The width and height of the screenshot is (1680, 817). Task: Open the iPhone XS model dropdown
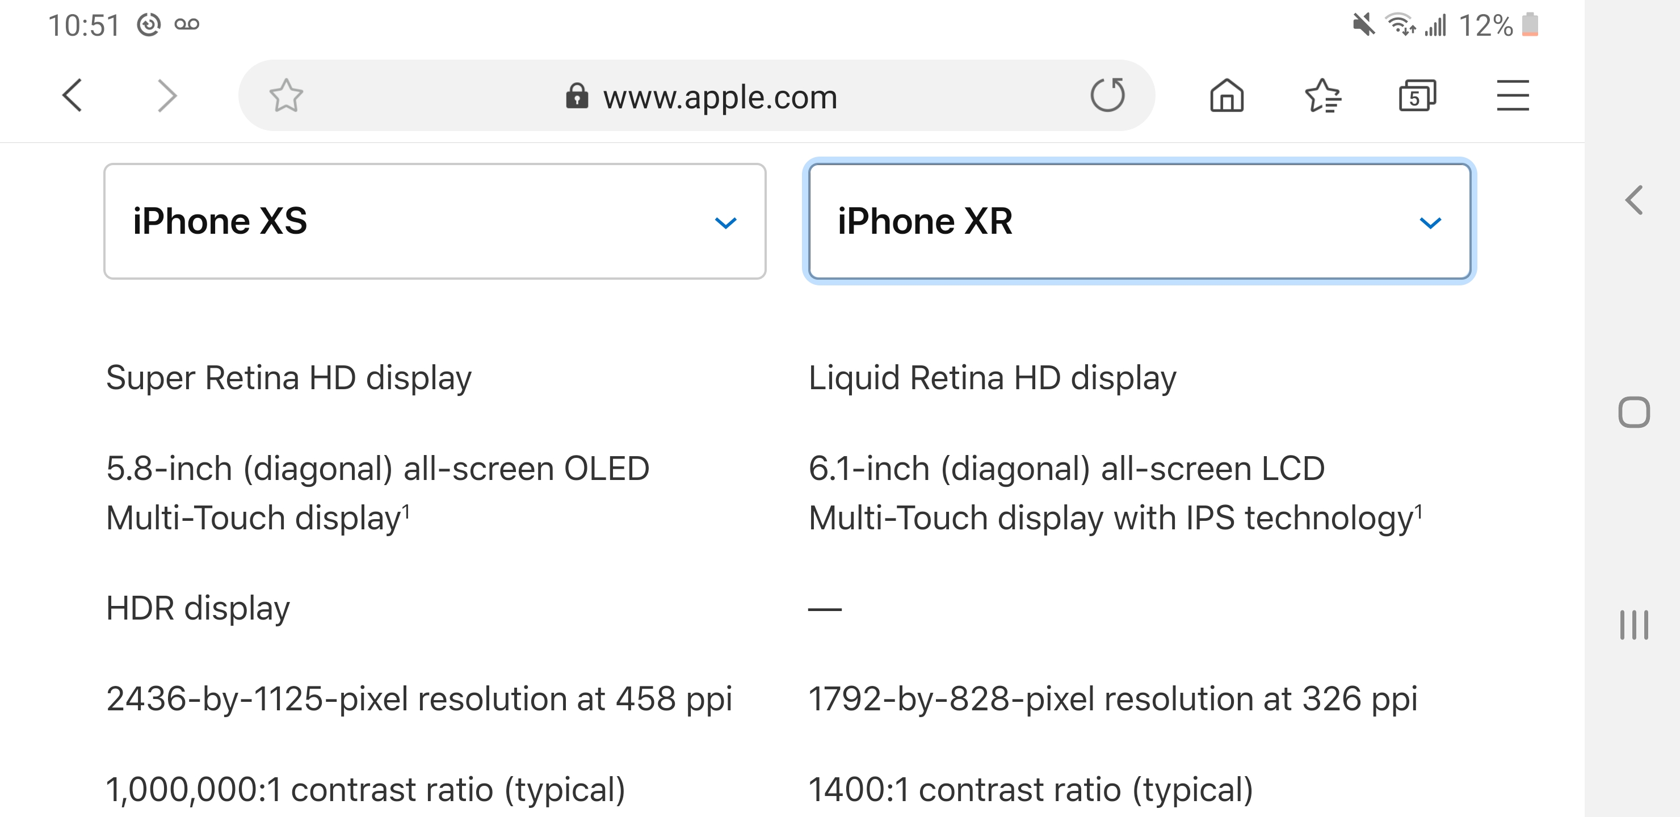(434, 221)
